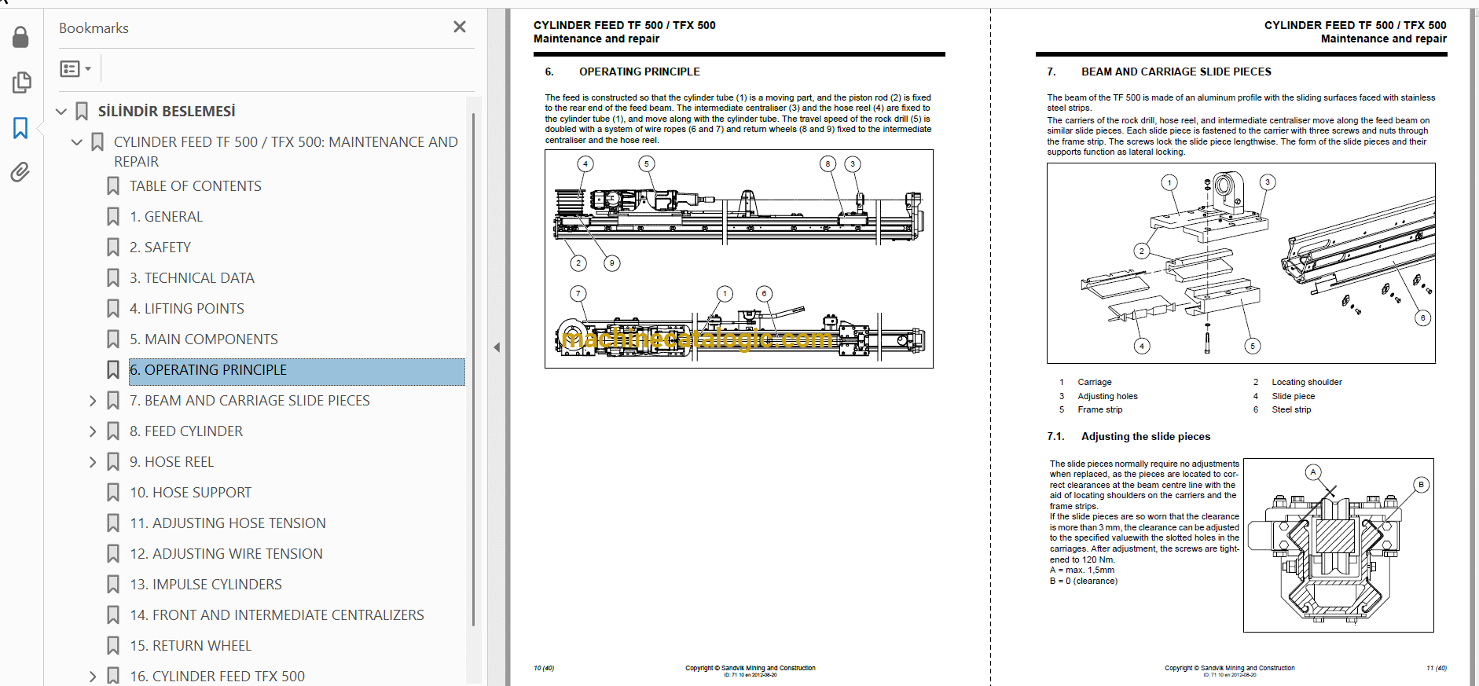Jump to 15. RETURN WHEEL bookmark
The width and height of the screenshot is (1479, 686).
pos(190,646)
